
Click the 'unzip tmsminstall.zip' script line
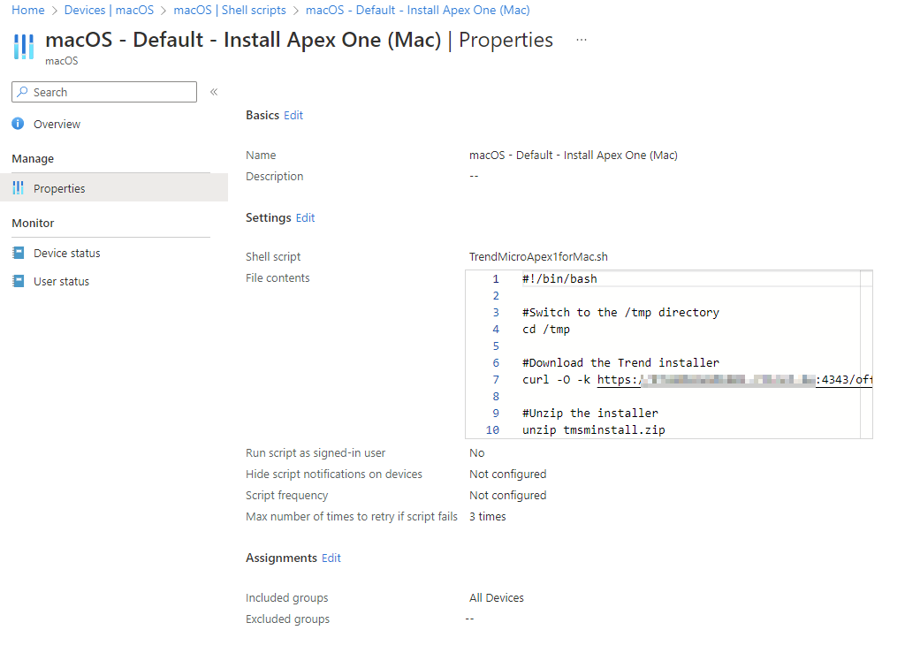(x=593, y=430)
